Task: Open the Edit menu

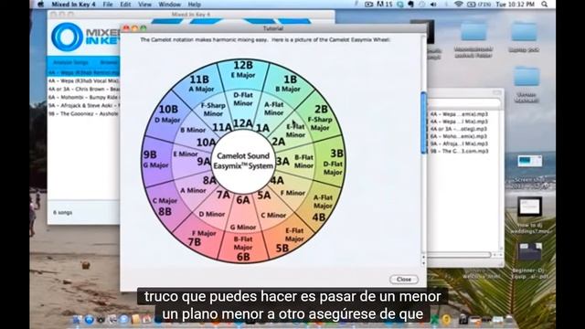Action: pyautogui.click(x=125, y=5)
